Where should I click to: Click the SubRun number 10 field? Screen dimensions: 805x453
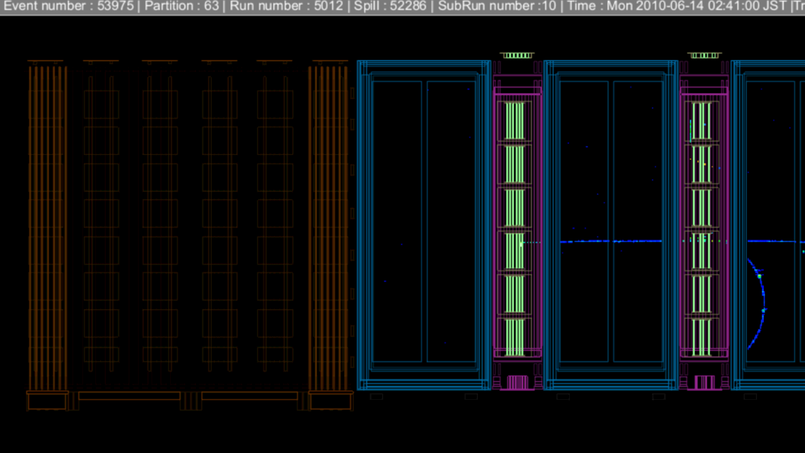pos(497,6)
